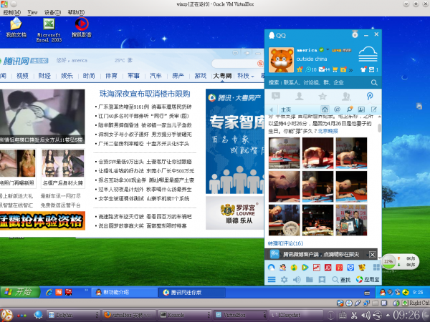430x322 pixels.
Task: Open the message box icon showing 1
Action: click(x=373, y=69)
